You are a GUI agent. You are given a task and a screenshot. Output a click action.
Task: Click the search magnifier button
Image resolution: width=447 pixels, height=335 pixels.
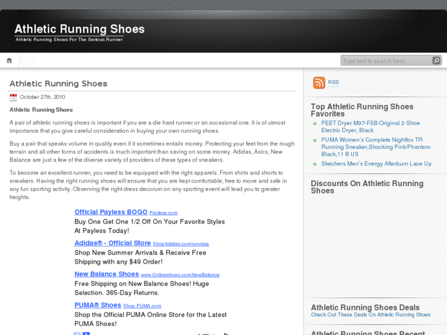click(x=436, y=60)
